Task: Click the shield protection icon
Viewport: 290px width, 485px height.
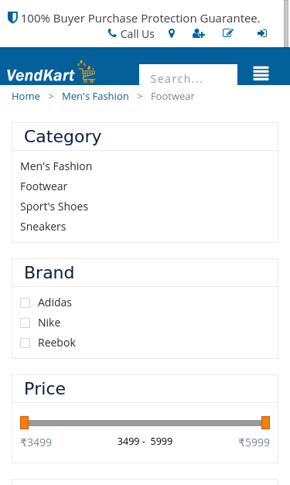Action: coord(12,18)
